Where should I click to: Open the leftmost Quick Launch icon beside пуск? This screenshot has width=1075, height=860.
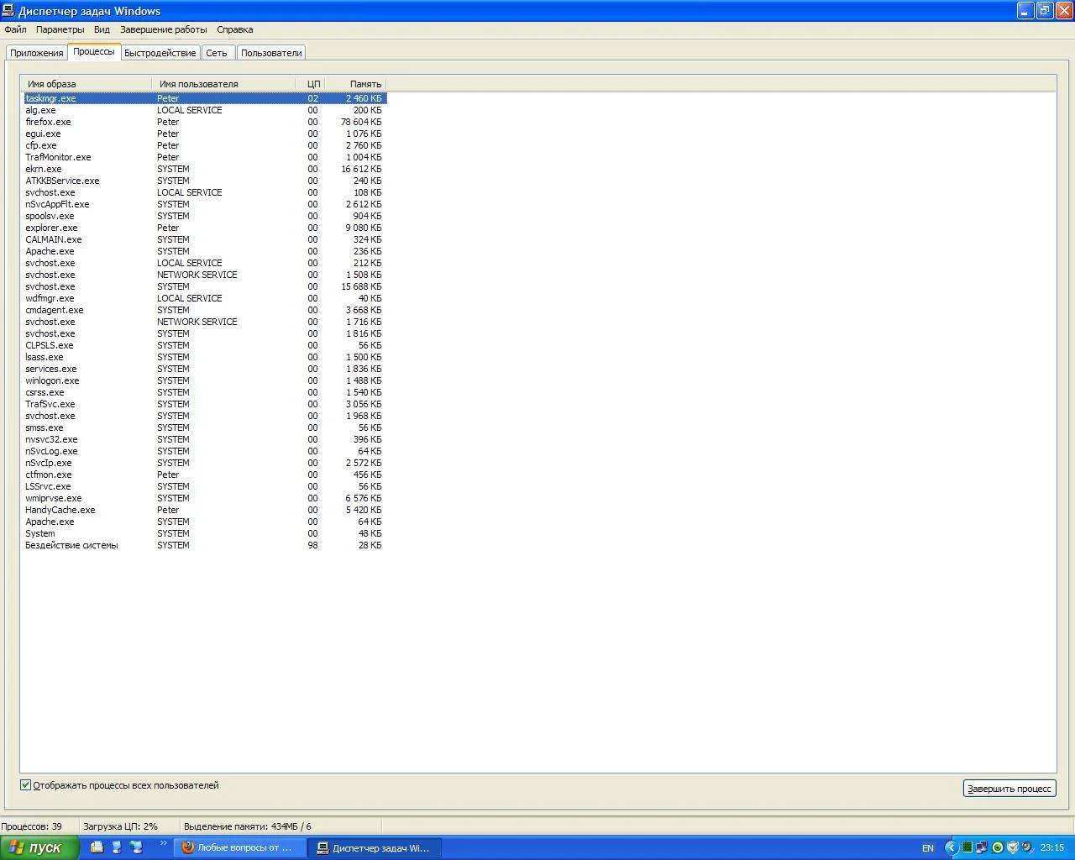tap(97, 847)
